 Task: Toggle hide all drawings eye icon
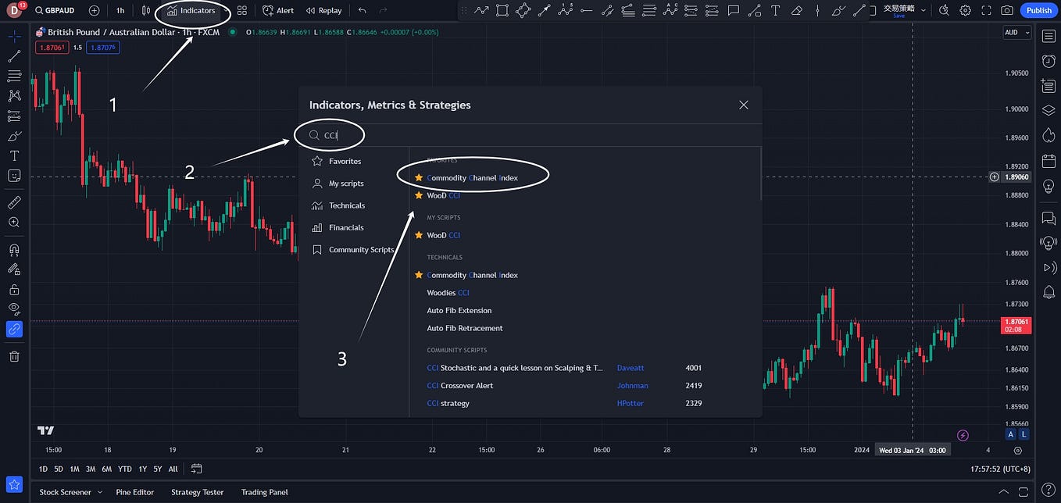coord(14,309)
